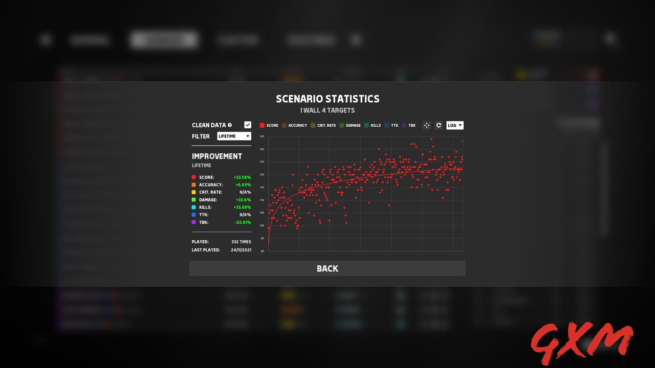655x368 pixels.
Task: Select the highlighted tab in the top navigation bar
Action: pos(163,39)
